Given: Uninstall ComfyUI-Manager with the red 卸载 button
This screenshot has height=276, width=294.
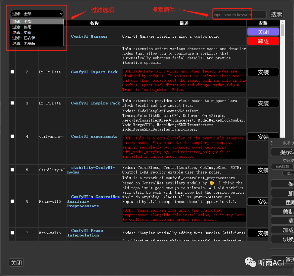Looking at the screenshot, I should pos(263,41).
